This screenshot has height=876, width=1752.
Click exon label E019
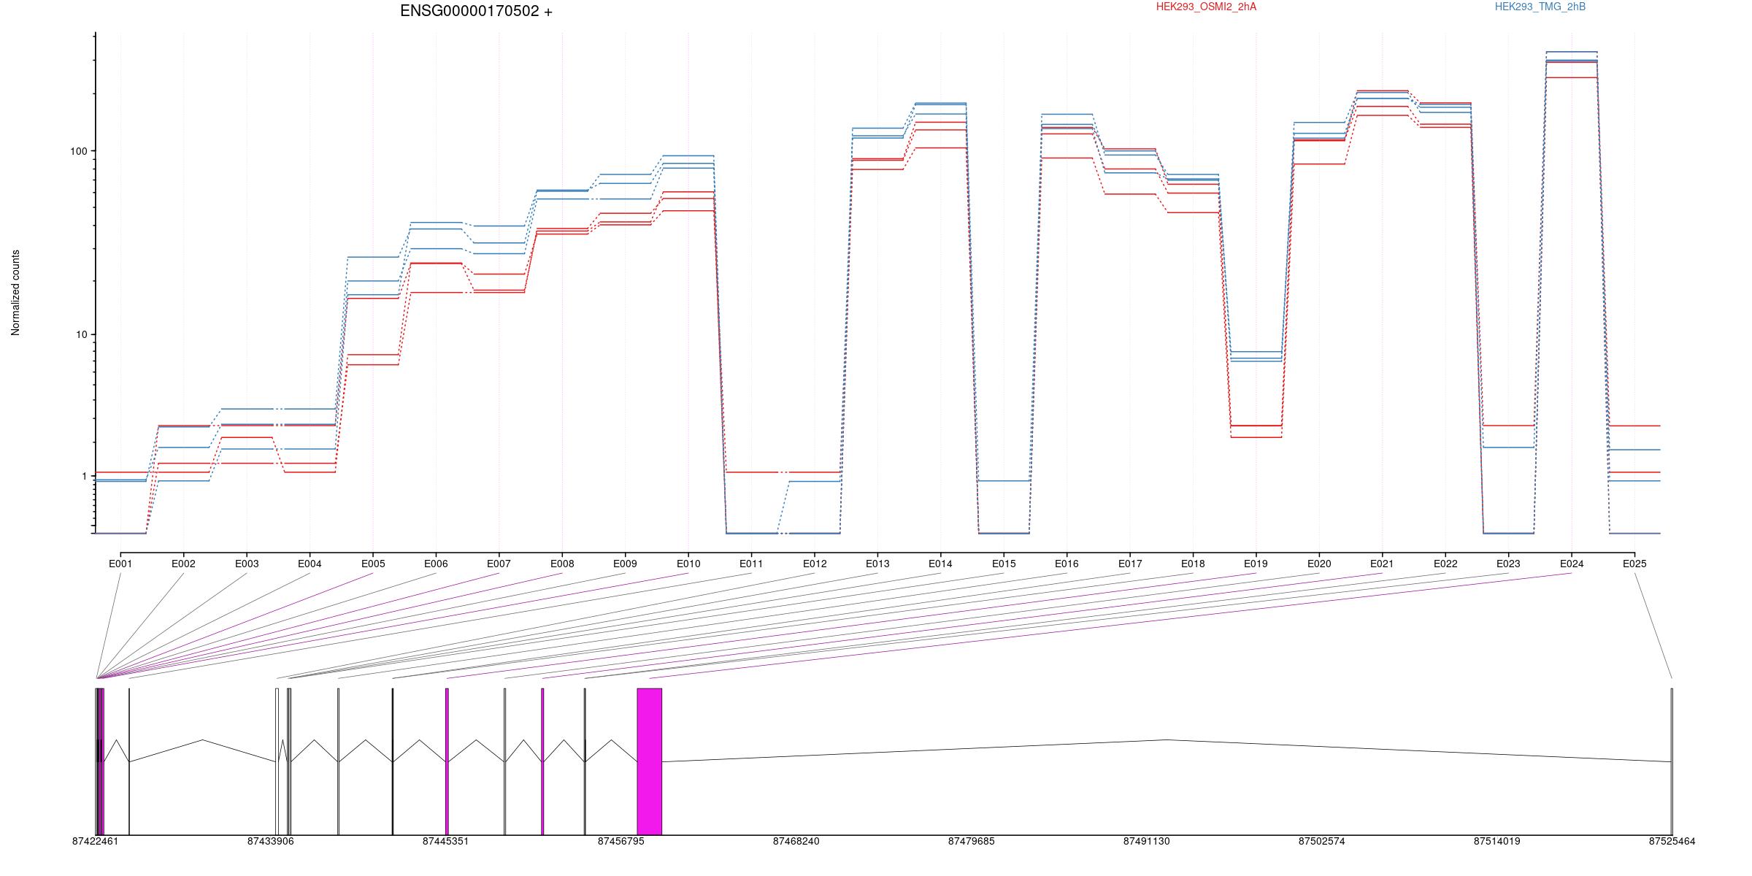click(x=1256, y=564)
